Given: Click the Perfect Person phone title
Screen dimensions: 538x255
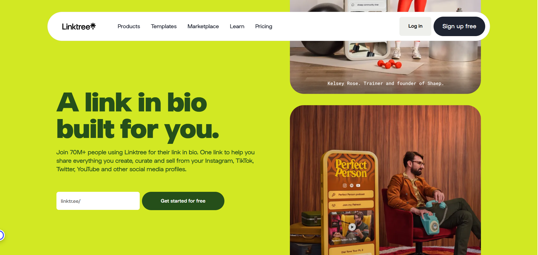Looking at the screenshot, I should pos(351,168).
